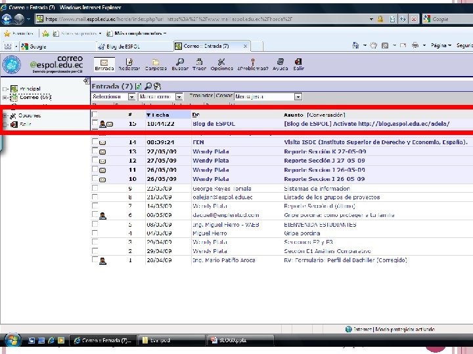Click the Salir logout toolbar icon
This screenshot has width=473, height=354.
(298, 64)
